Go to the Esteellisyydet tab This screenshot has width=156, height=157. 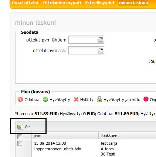[x=100, y=3]
